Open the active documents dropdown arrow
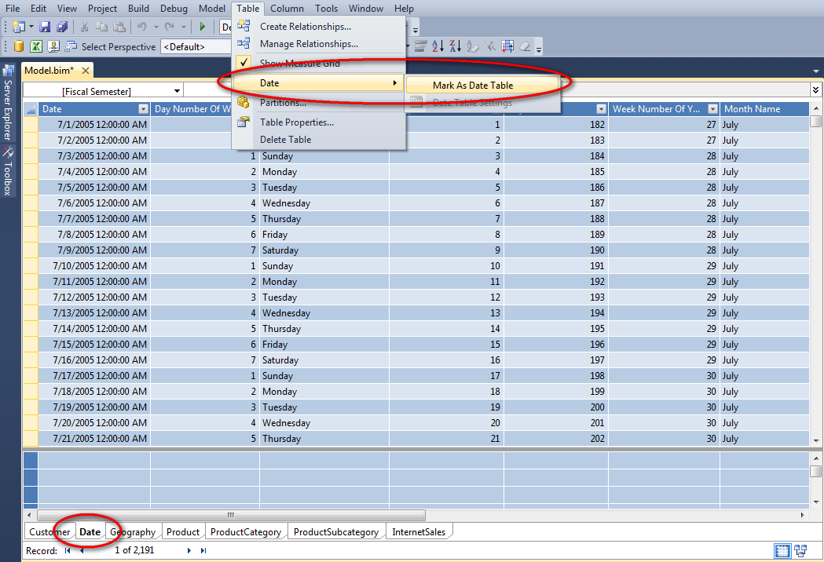The height and width of the screenshot is (562, 824). click(x=815, y=71)
